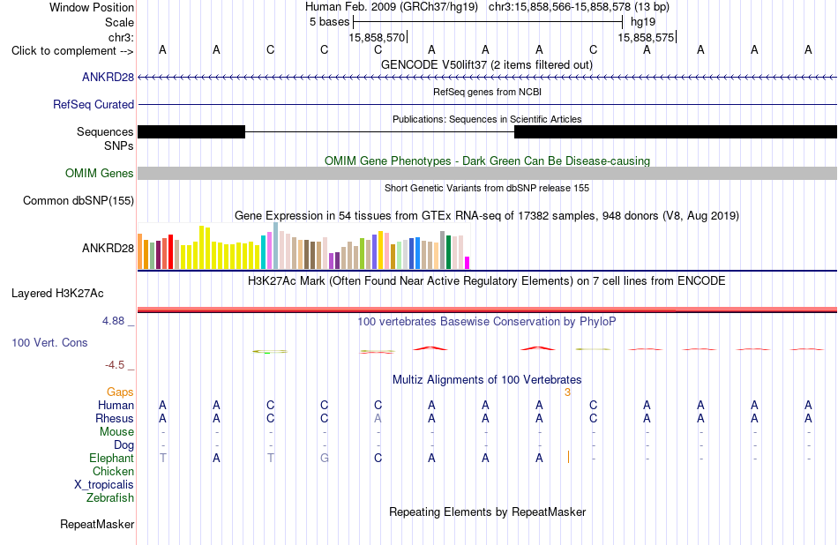Viewport: 838px width, 545px height.
Task: Click the shorter left black Sequences block
Action: 191,131
